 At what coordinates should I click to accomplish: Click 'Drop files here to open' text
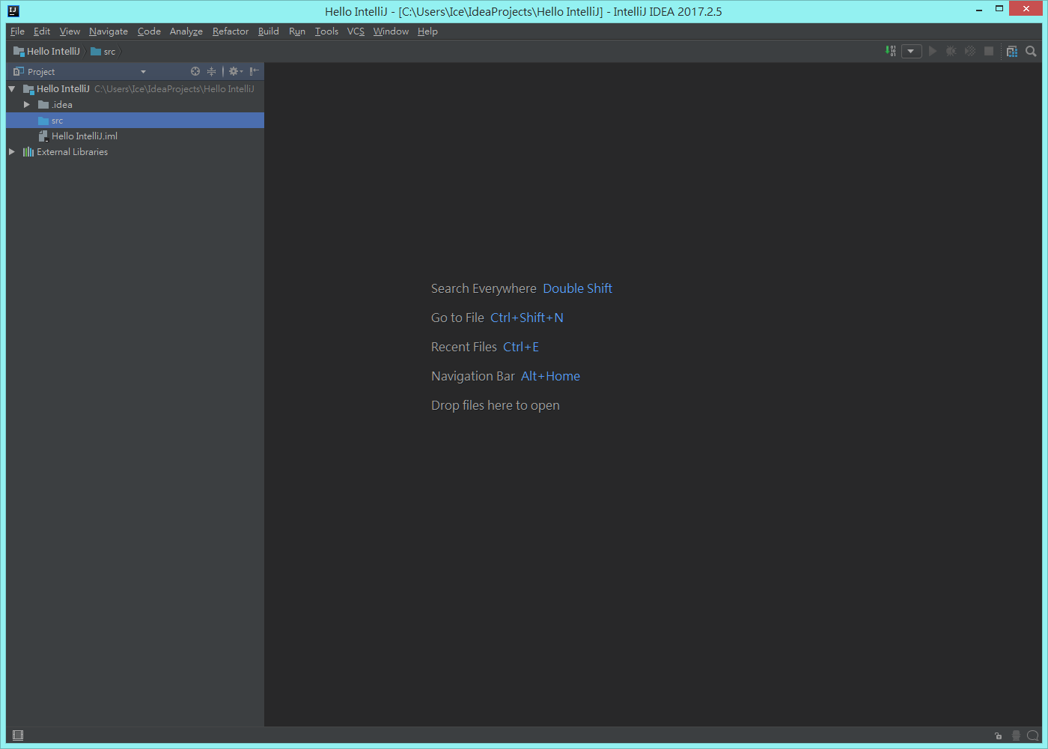496,405
